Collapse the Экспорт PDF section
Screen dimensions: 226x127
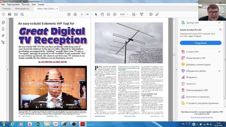[x=219, y=23]
